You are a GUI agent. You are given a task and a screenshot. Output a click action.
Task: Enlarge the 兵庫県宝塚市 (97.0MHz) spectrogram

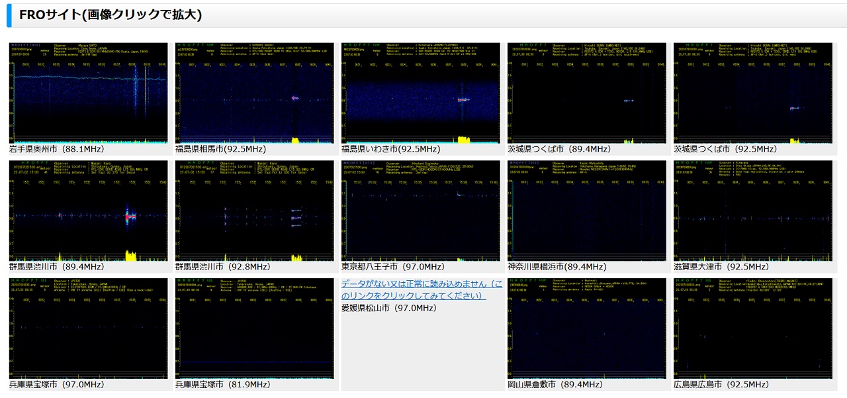[x=88, y=328]
